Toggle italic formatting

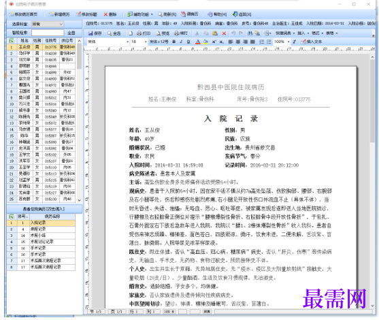point(181,42)
